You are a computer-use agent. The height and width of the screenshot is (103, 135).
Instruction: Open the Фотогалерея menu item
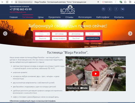coord(85,17)
